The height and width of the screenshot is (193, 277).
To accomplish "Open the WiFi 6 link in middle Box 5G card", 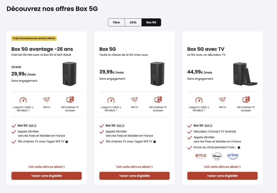I will pos(120,125).
